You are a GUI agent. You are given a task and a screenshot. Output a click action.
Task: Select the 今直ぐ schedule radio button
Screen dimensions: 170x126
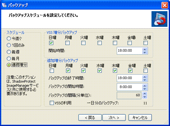pos(9,39)
